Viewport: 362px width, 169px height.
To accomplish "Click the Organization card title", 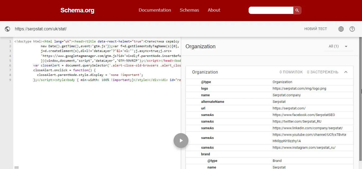I will click(x=205, y=72).
